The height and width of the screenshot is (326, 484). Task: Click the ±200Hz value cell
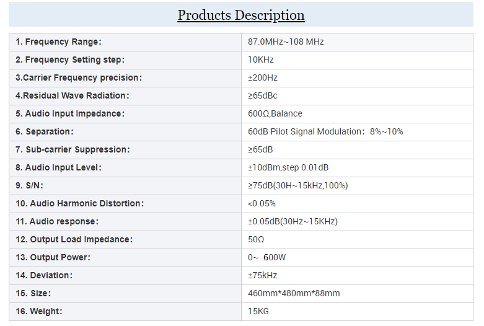point(263,78)
